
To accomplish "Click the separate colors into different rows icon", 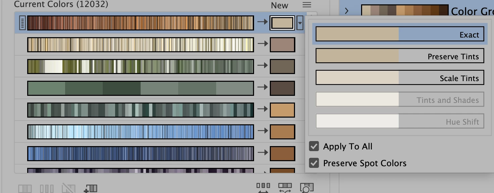I will (x=47, y=189).
